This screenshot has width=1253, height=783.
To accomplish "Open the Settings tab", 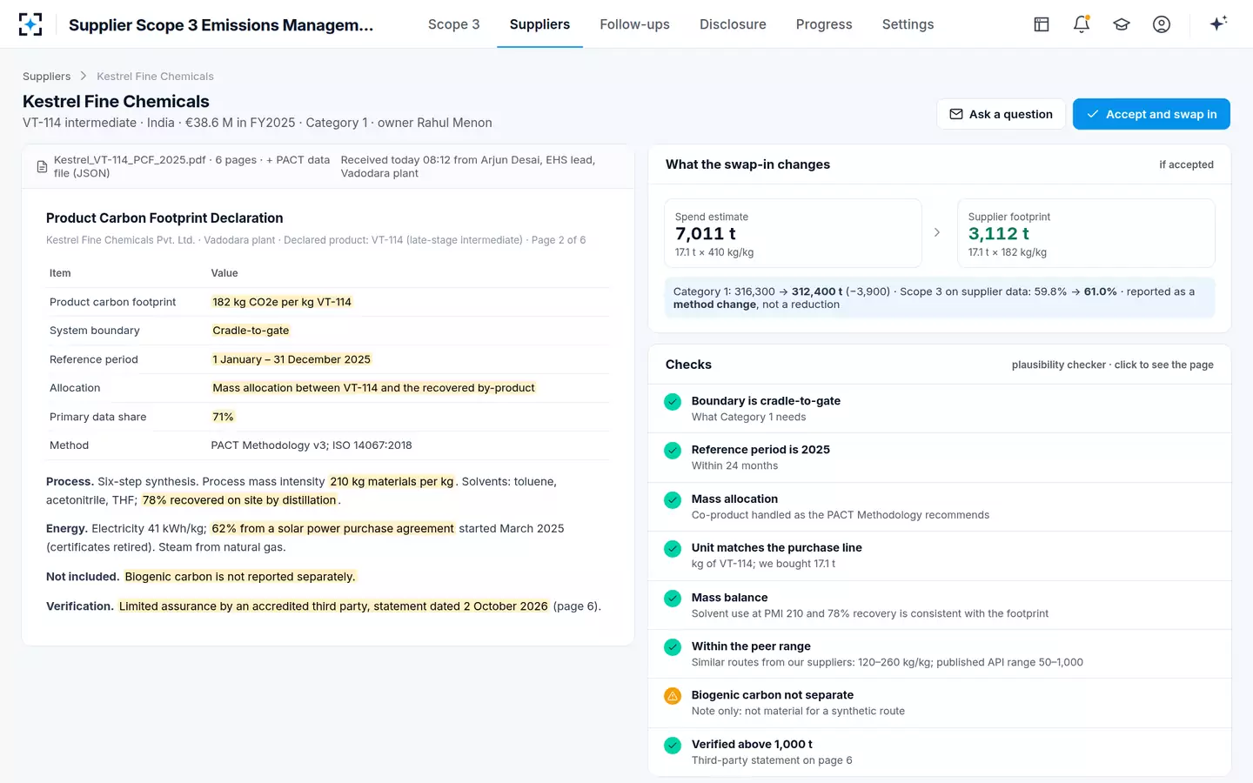I will click(x=908, y=24).
